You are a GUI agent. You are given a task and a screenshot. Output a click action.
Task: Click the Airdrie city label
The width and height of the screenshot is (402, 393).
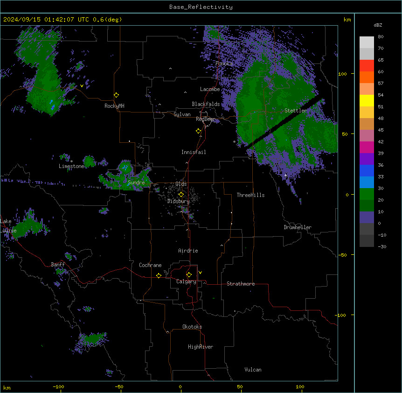click(x=188, y=251)
